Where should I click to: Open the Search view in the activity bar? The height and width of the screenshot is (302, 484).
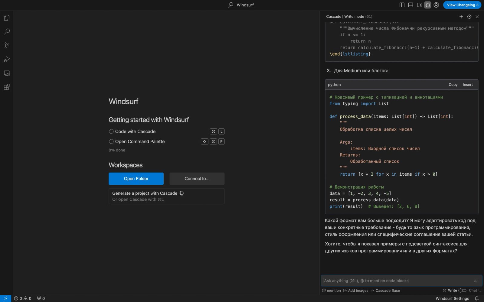click(7, 31)
